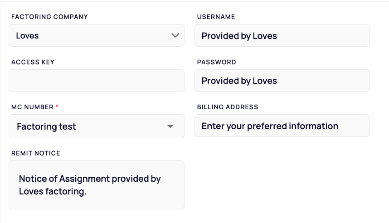The width and height of the screenshot is (389, 223).
Task: Click the Billing Address input field
Action: click(x=282, y=126)
